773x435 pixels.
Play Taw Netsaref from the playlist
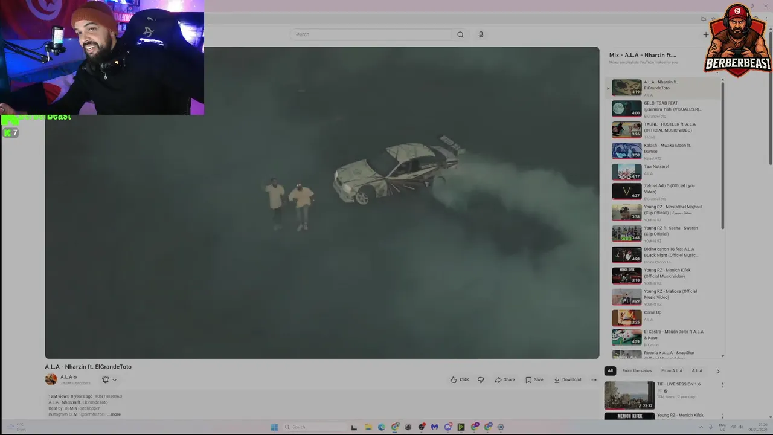point(664,172)
